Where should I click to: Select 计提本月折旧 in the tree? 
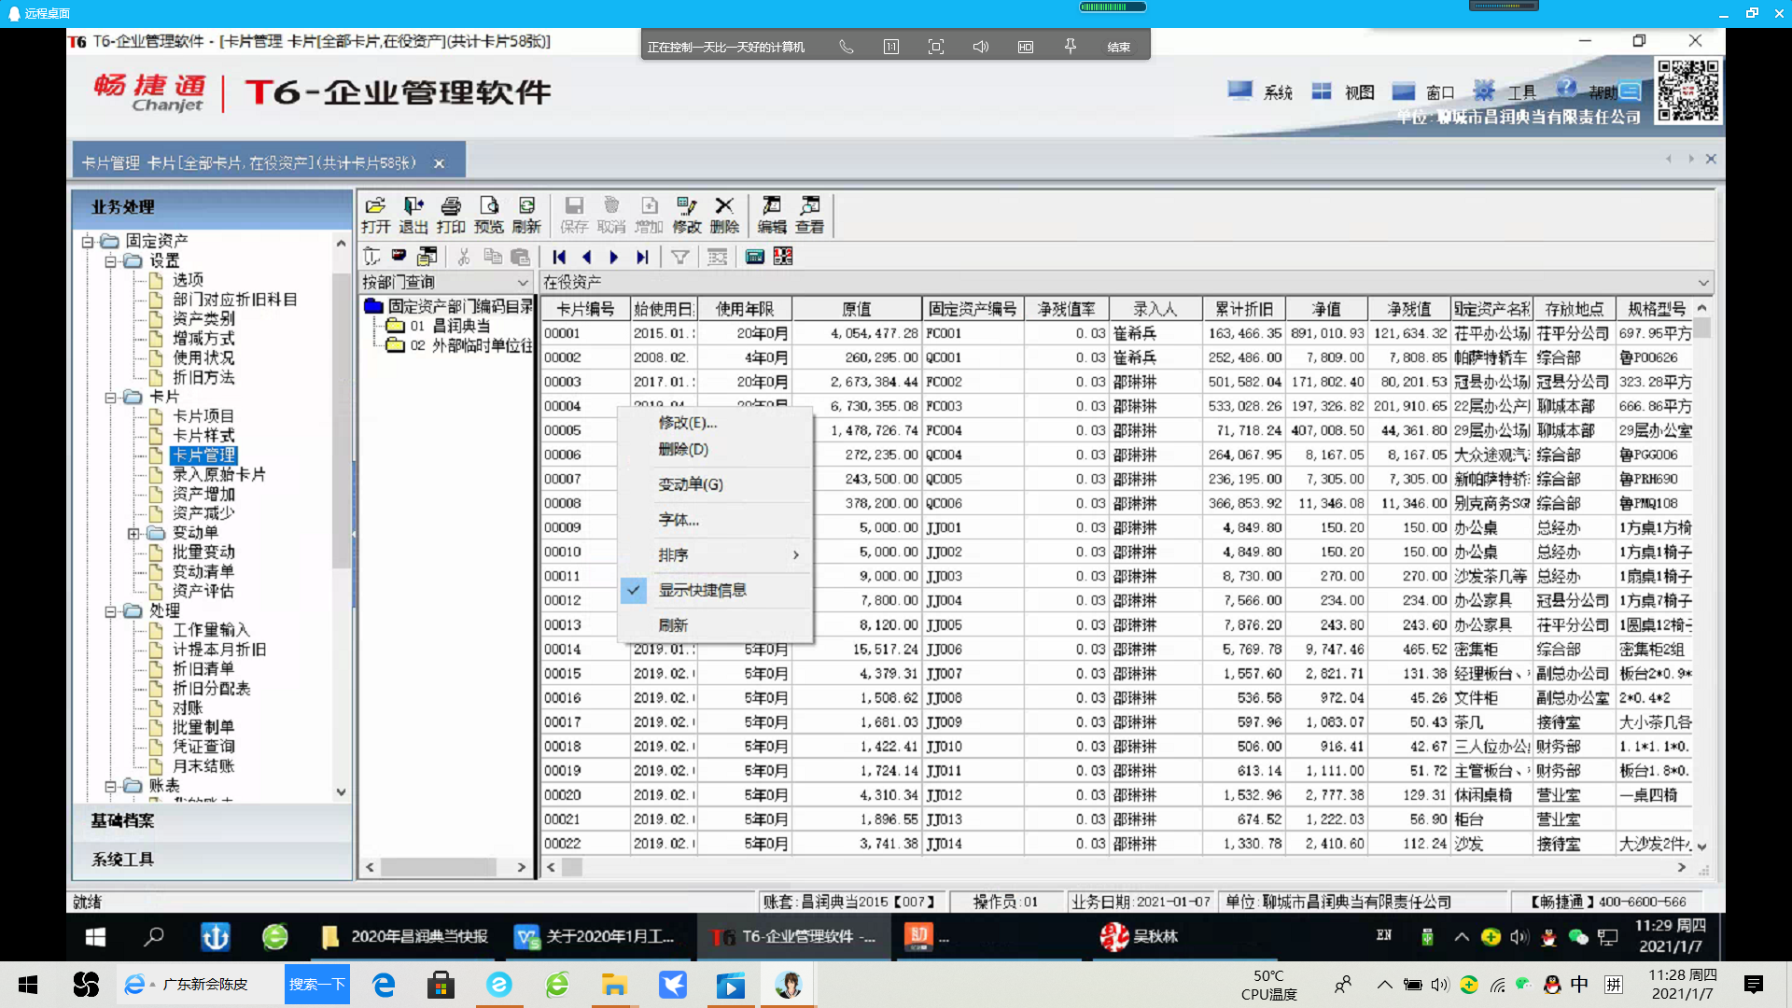[219, 650]
